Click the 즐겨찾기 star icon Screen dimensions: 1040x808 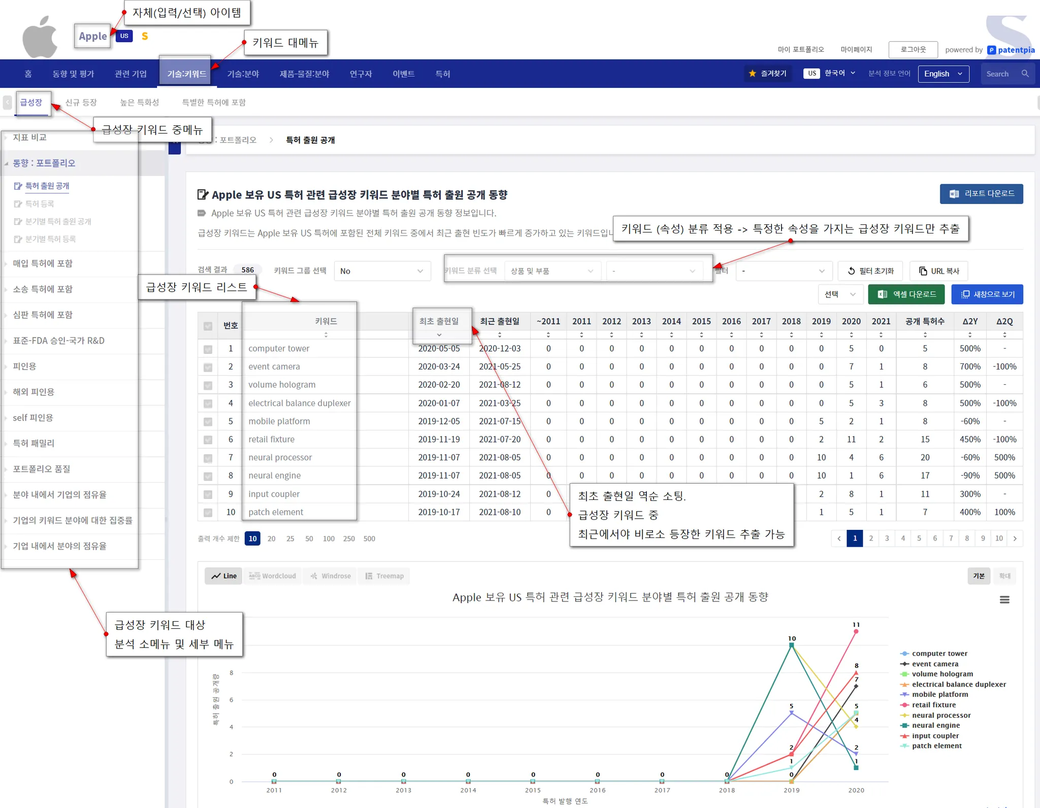(752, 74)
